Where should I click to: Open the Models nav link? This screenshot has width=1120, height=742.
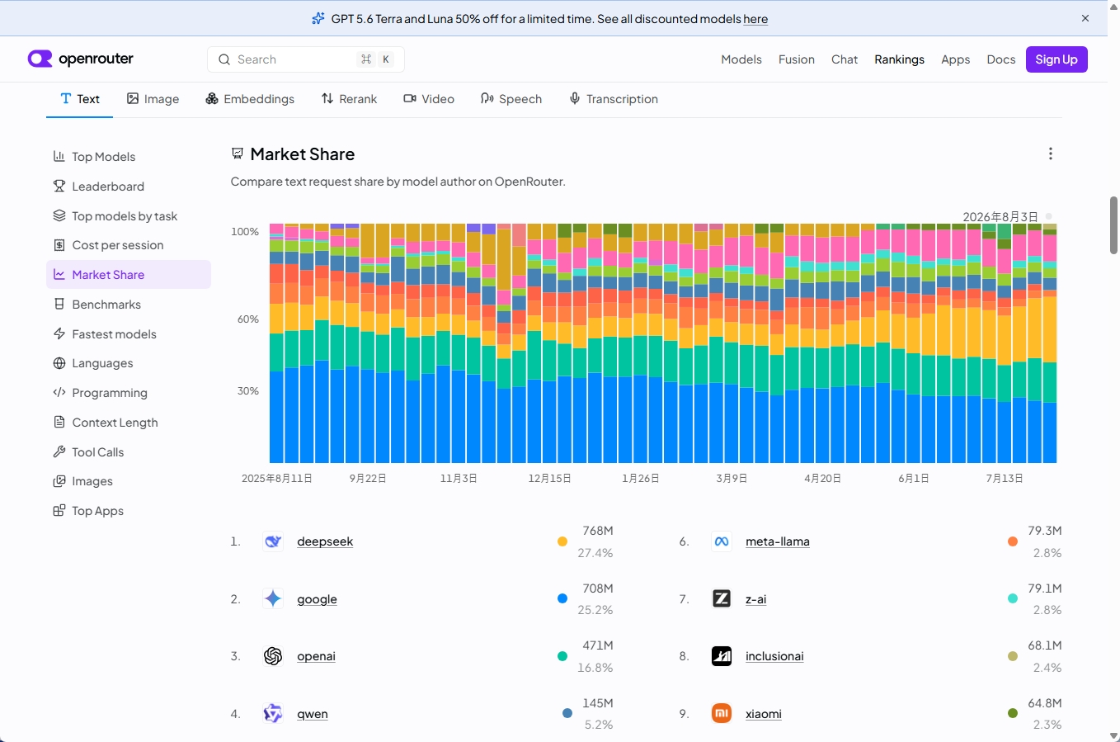click(741, 59)
